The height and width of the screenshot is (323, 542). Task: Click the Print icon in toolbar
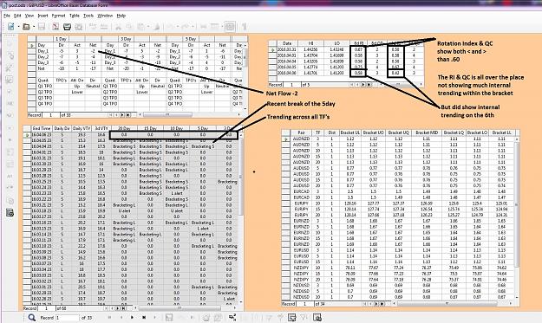coord(67,27)
